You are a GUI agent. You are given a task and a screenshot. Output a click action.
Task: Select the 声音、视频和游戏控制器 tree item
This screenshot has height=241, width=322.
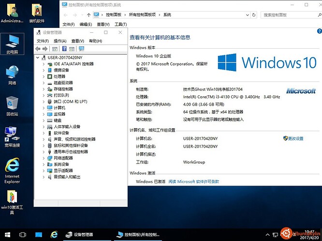(x=74, y=139)
